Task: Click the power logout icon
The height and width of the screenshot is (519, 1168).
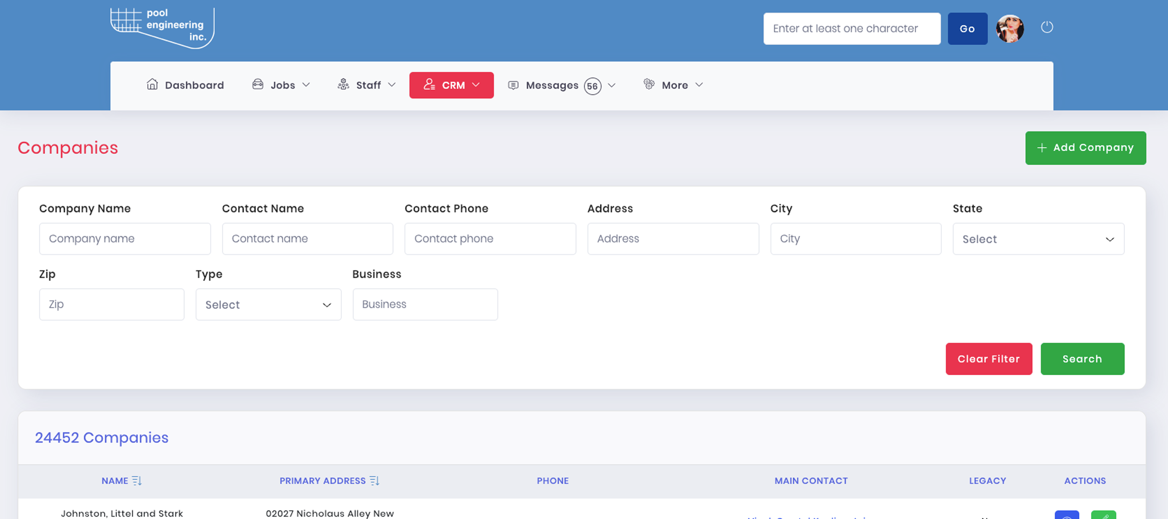Action: point(1047,27)
